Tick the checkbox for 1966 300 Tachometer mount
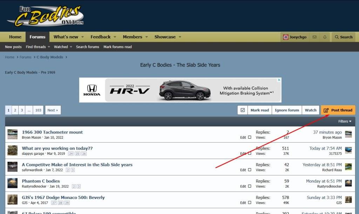The image size is (359, 214). point(250,137)
